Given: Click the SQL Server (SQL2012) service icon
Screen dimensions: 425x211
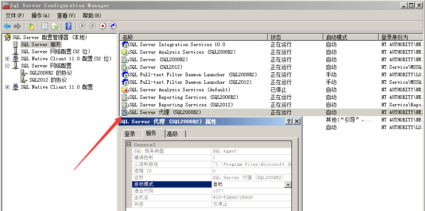Looking at the screenshot, I should 125,67.
